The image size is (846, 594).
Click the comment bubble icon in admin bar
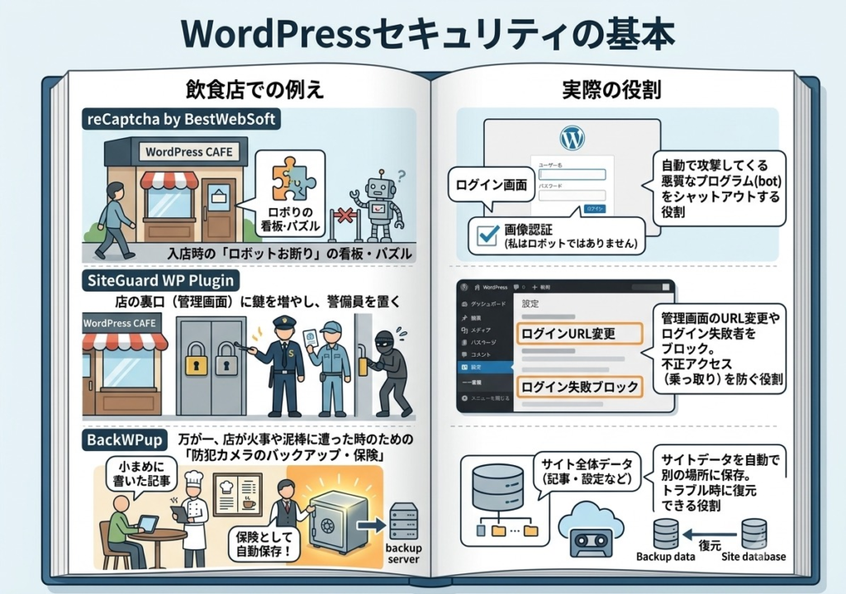tap(516, 287)
